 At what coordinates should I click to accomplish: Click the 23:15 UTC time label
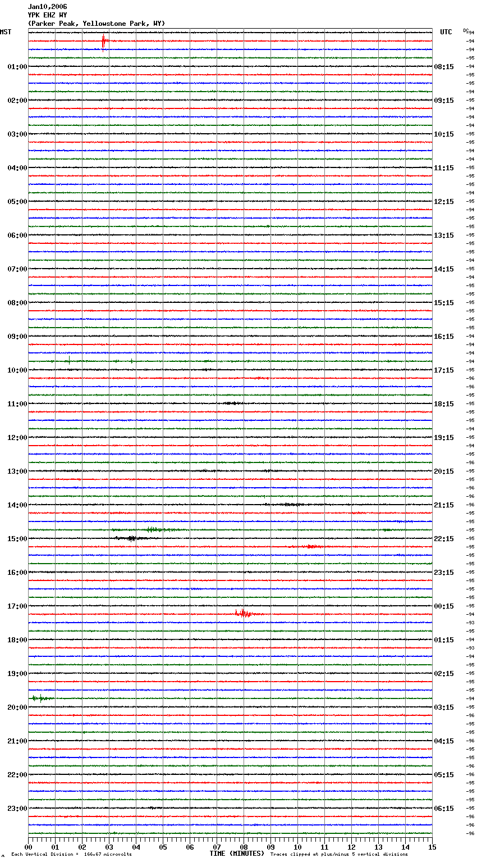click(444, 573)
